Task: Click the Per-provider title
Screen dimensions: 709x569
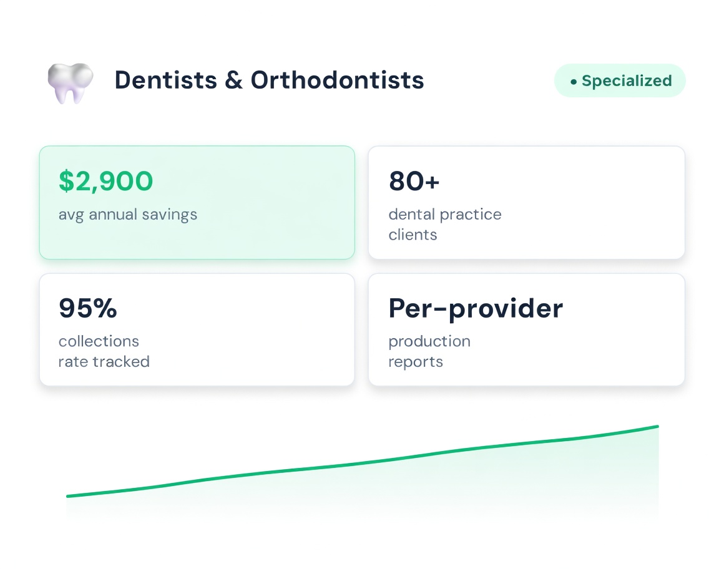Action: click(475, 308)
